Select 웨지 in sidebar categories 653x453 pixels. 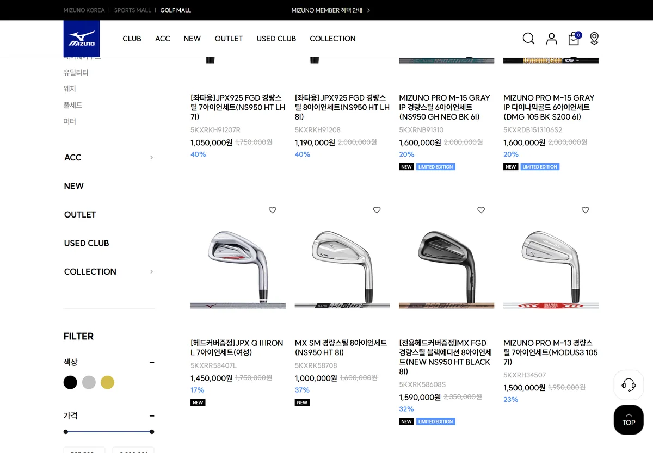tap(70, 89)
